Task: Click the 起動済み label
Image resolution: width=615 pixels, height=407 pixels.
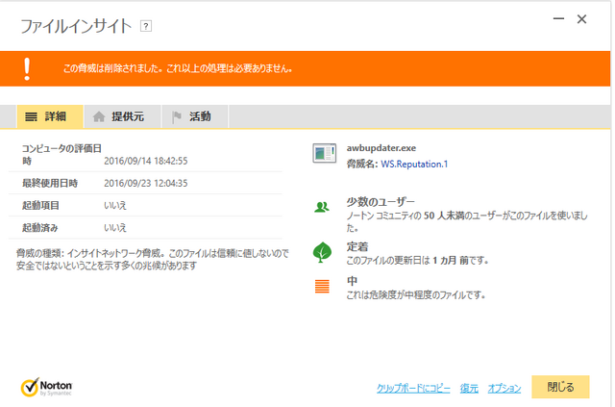Action: point(40,228)
